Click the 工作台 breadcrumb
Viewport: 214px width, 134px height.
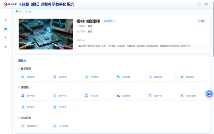click(28, 12)
